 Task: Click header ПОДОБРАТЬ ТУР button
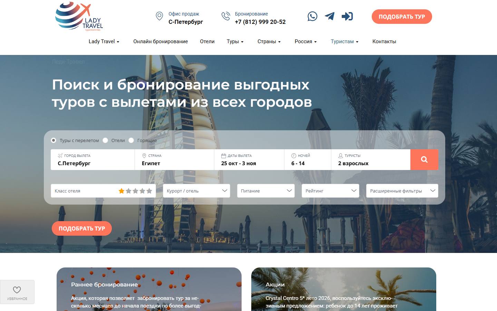402,17
